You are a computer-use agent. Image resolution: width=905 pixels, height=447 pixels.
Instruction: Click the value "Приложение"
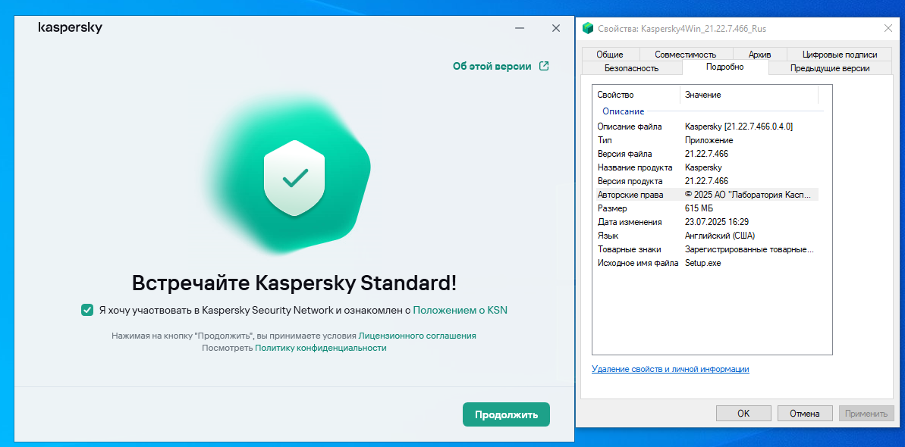(709, 140)
